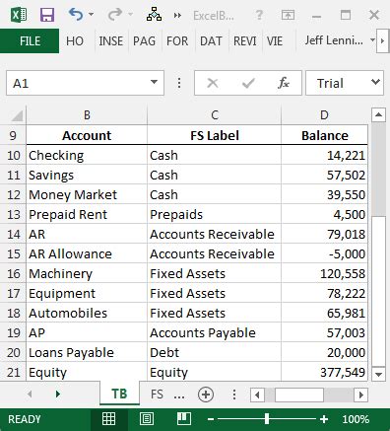
Task: Click the zoom slider handle
Action: pos(267,418)
